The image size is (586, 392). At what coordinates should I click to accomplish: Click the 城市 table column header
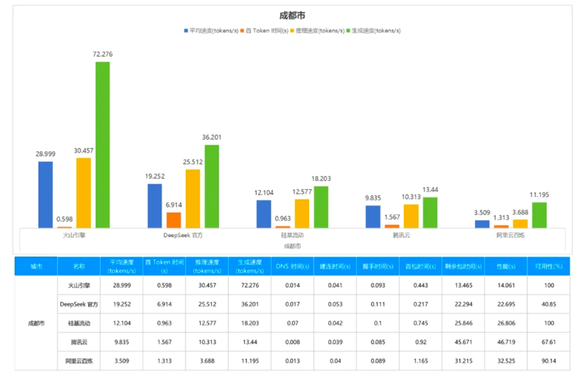click(36, 266)
